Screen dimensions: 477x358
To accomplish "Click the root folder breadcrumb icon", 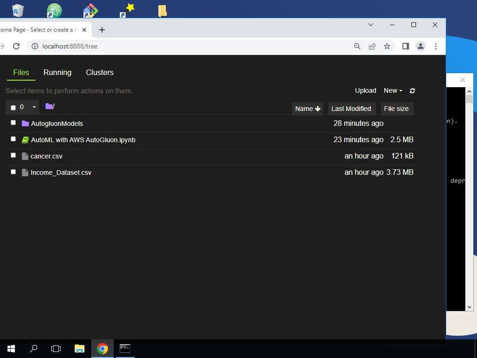I will pos(49,106).
